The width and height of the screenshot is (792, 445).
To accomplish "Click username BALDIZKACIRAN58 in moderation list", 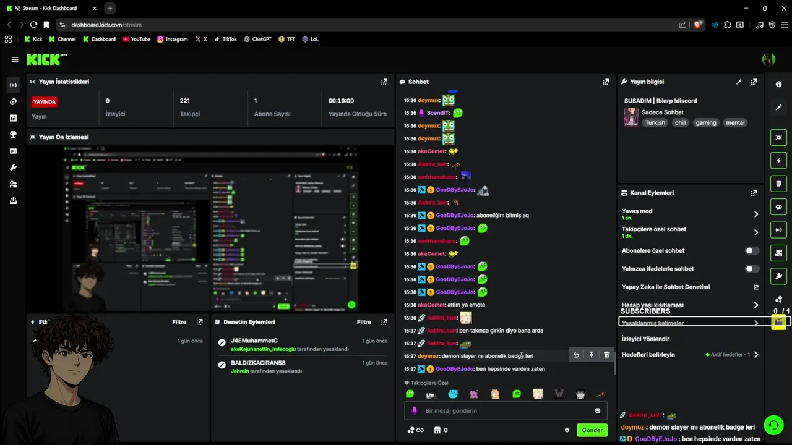I will coord(258,363).
